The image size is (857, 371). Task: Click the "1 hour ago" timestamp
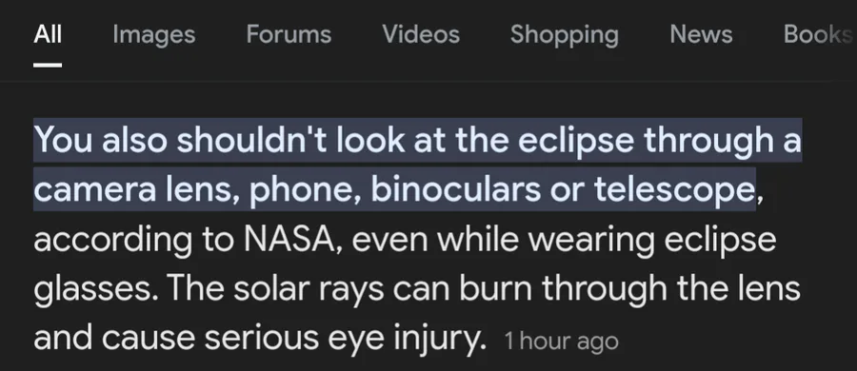[561, 342]
